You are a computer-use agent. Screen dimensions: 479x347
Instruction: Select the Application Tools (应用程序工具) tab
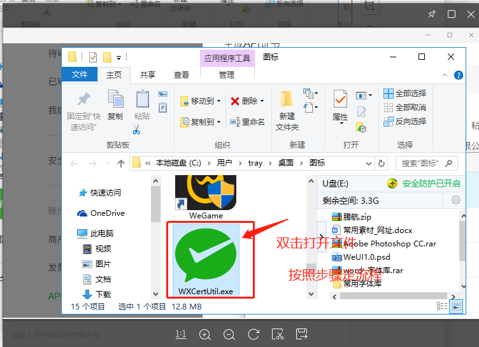click(x=227, y=58)
